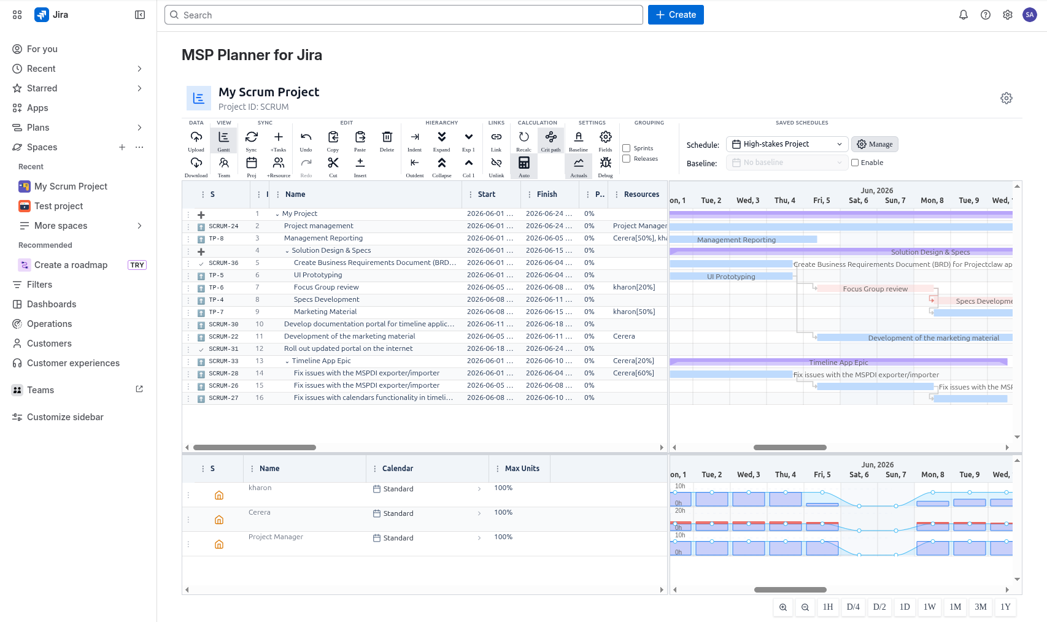
Task: Click the Upload toolbar icon
Action: coord(196,140)
